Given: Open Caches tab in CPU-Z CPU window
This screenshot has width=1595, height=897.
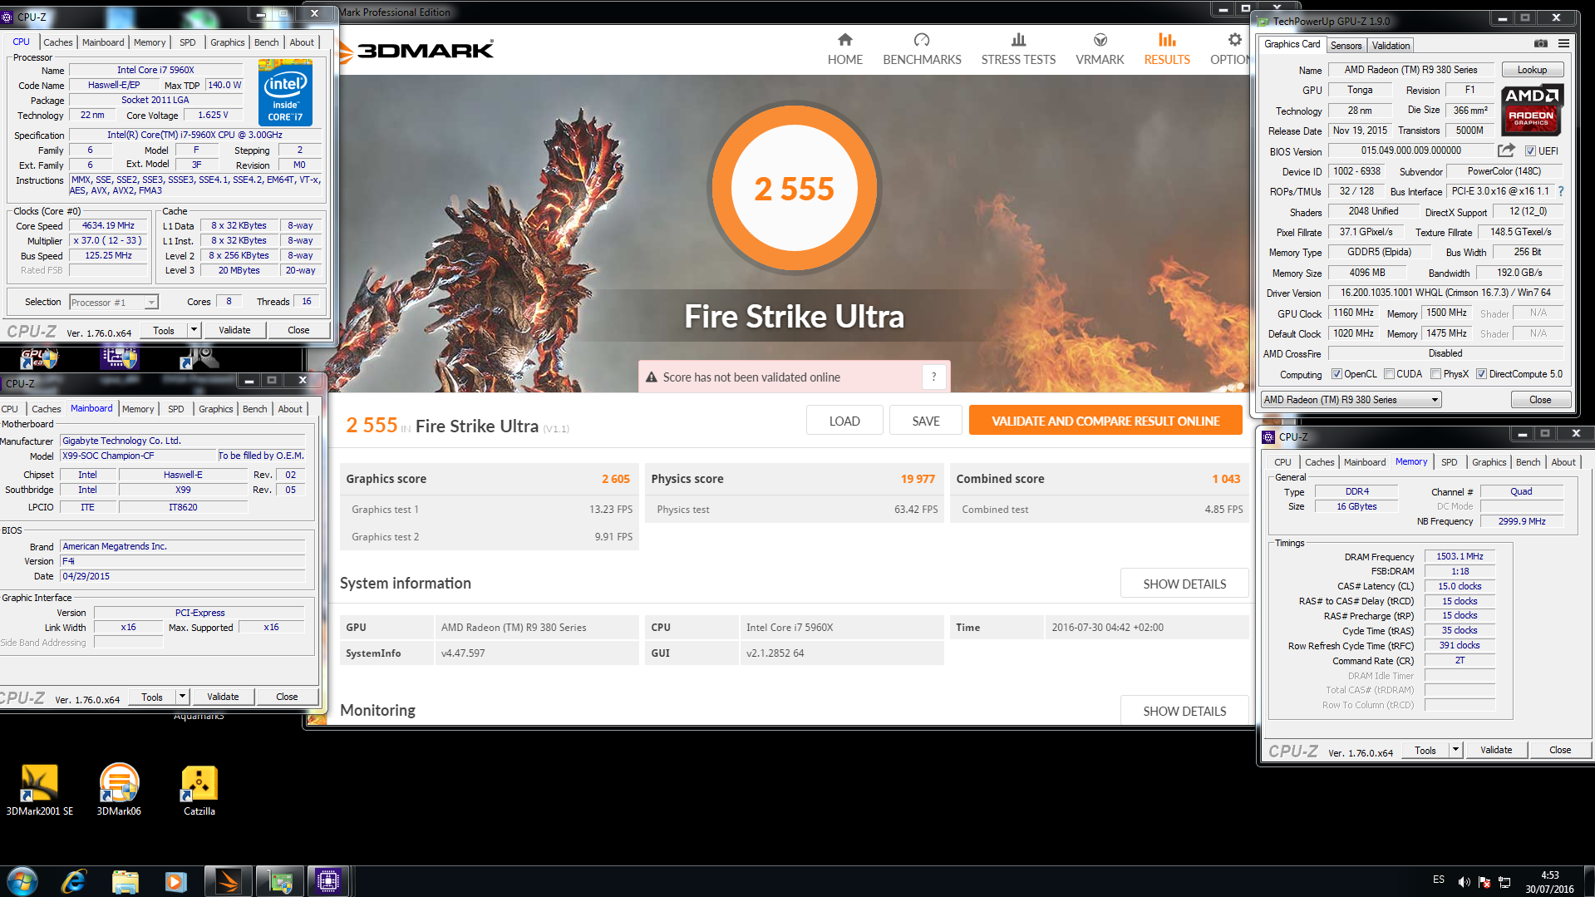Looking at the screenshot, I should 58,42.
